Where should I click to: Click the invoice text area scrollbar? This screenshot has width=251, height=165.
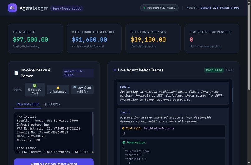coord(93,124)
